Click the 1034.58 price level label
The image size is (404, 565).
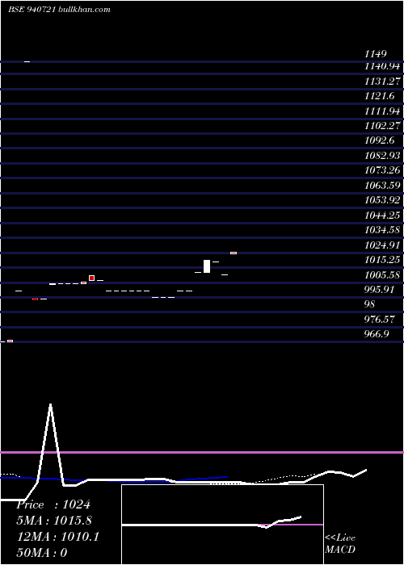(x=382, y=230)
